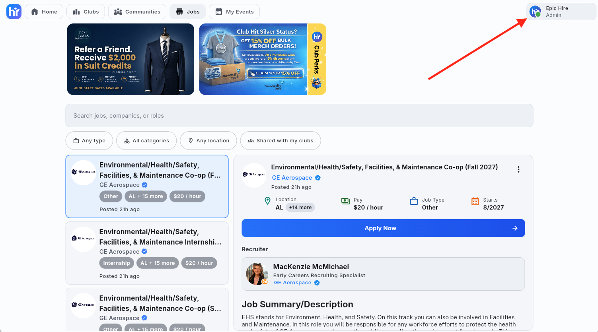Click the '8/2027' start date value
598x332 pixels.
pos(493,208)
